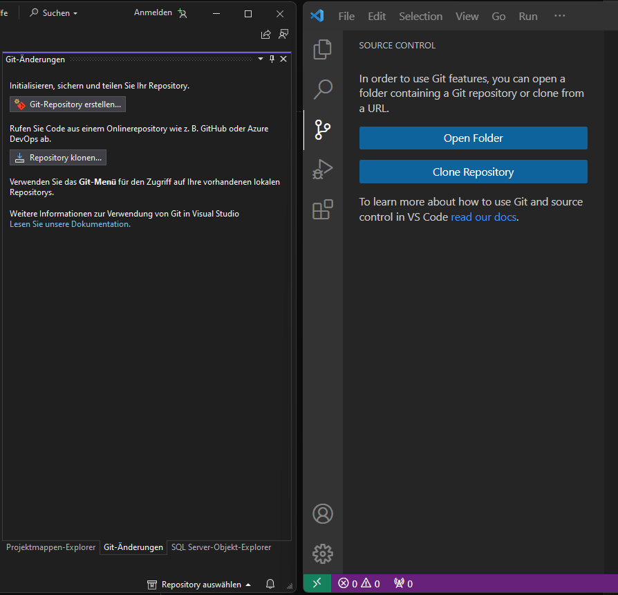The width and height of the screenshot is (618, 595).
Task: Click Repository klonen button
Action: 58,158
